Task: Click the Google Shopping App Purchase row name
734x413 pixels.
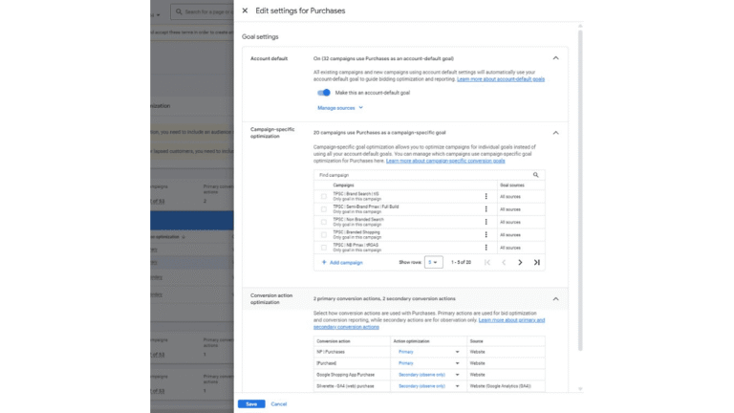Action: click(345, 375)
